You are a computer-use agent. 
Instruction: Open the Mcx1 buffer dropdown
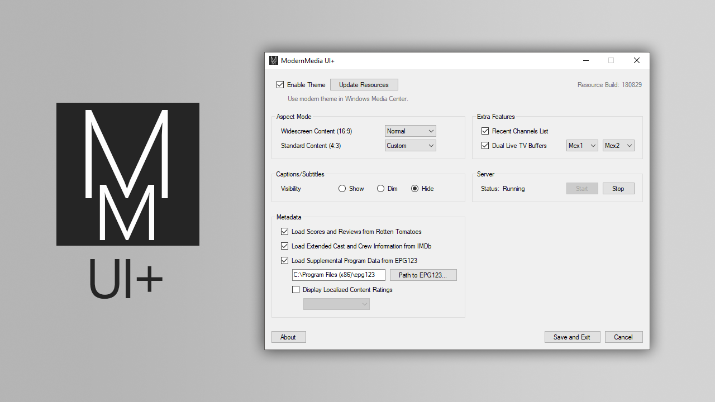582,146
